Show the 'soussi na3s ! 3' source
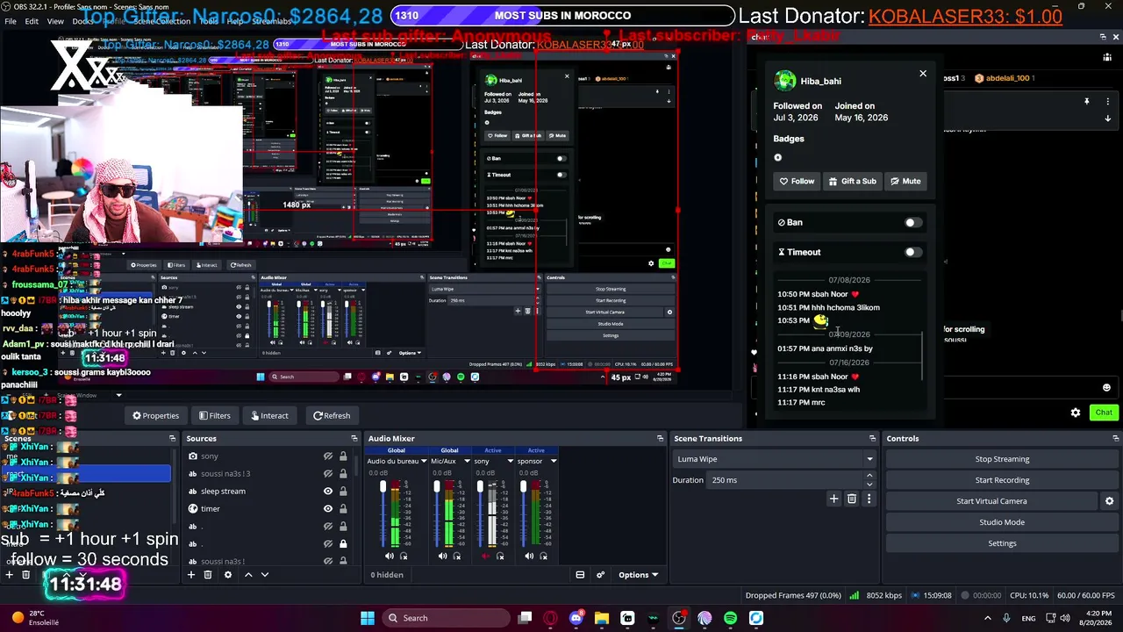Viewport: 1123px width, 632px height. (328, 474)
